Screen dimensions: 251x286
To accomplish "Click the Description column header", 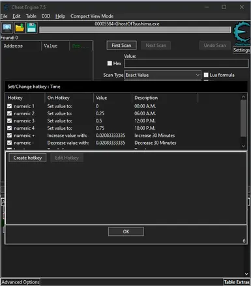I will pos(165,98).
